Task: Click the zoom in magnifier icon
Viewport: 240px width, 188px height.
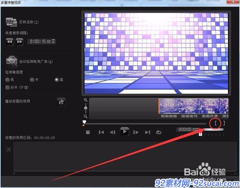Action: (x=85, y=100)
